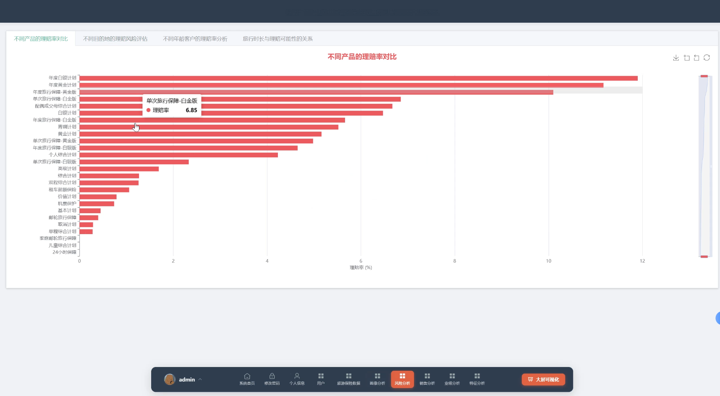This screenshot has width=720, height=396.
Task: Click the 家庭邮轮旅行保障 axis label
Action: click(58, 238)
